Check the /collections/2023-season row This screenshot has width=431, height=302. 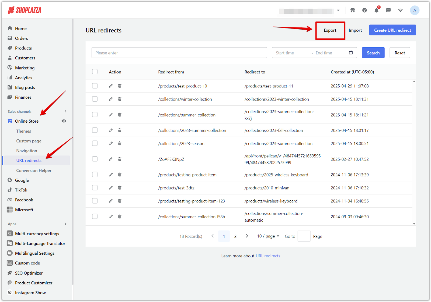[95, 143]
